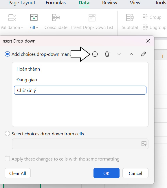Click the Clear All button
This screenshot has width=167, height=188.
(18, 173)
